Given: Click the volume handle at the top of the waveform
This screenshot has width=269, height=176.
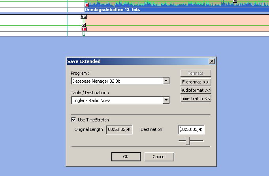Looking at the screenshot, I should pos(235,1).
